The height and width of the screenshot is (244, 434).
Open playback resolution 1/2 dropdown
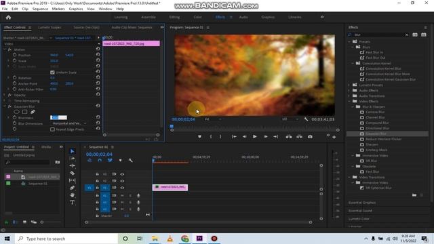pyautogui.click(x=290, y=119)
